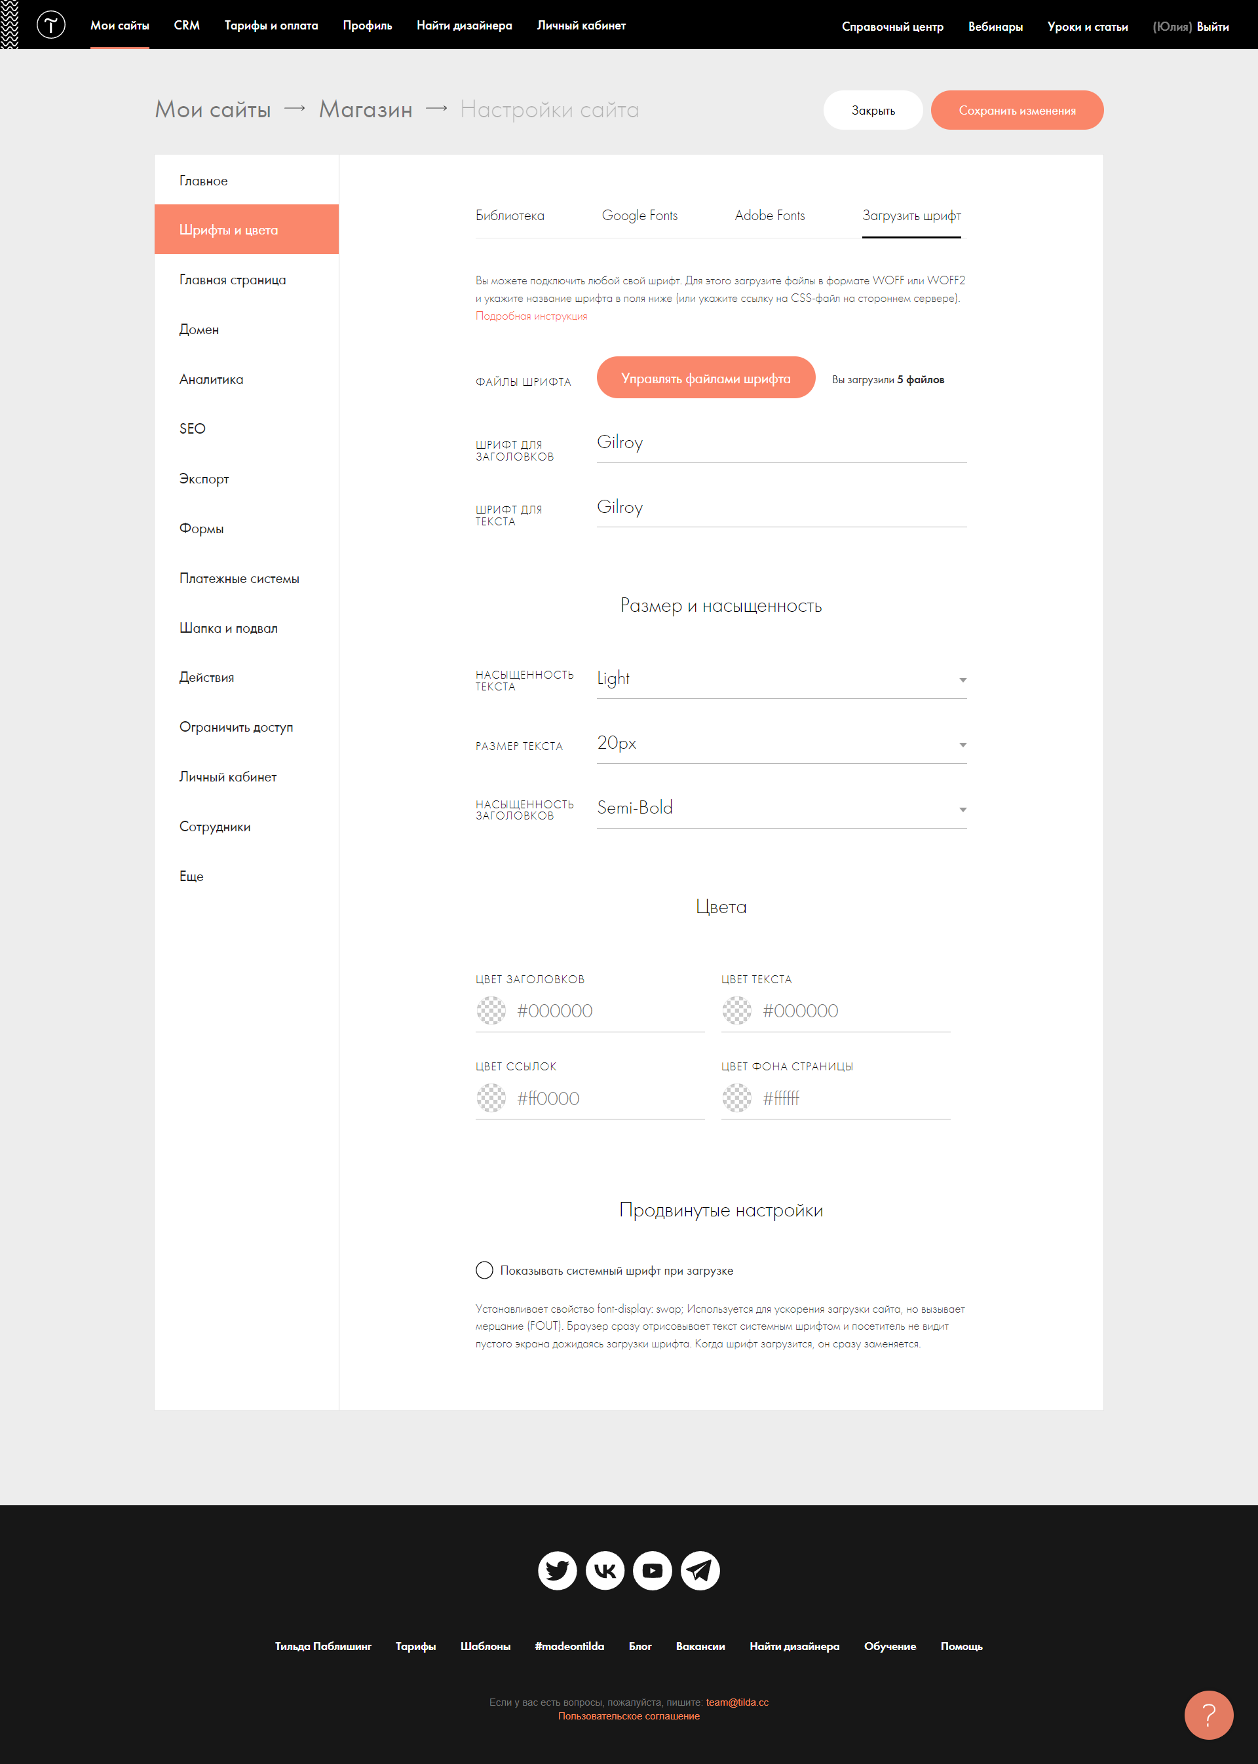This screenshot has height=1764, width=1258.
Task: Open the VK social icon
Action: tap(605, 1569)
